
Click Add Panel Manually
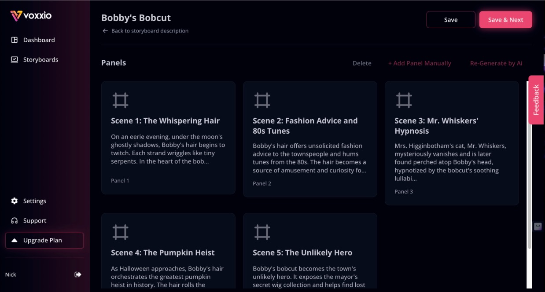click(420, 63)
